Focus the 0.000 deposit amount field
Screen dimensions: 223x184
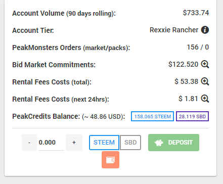[51, 143]
